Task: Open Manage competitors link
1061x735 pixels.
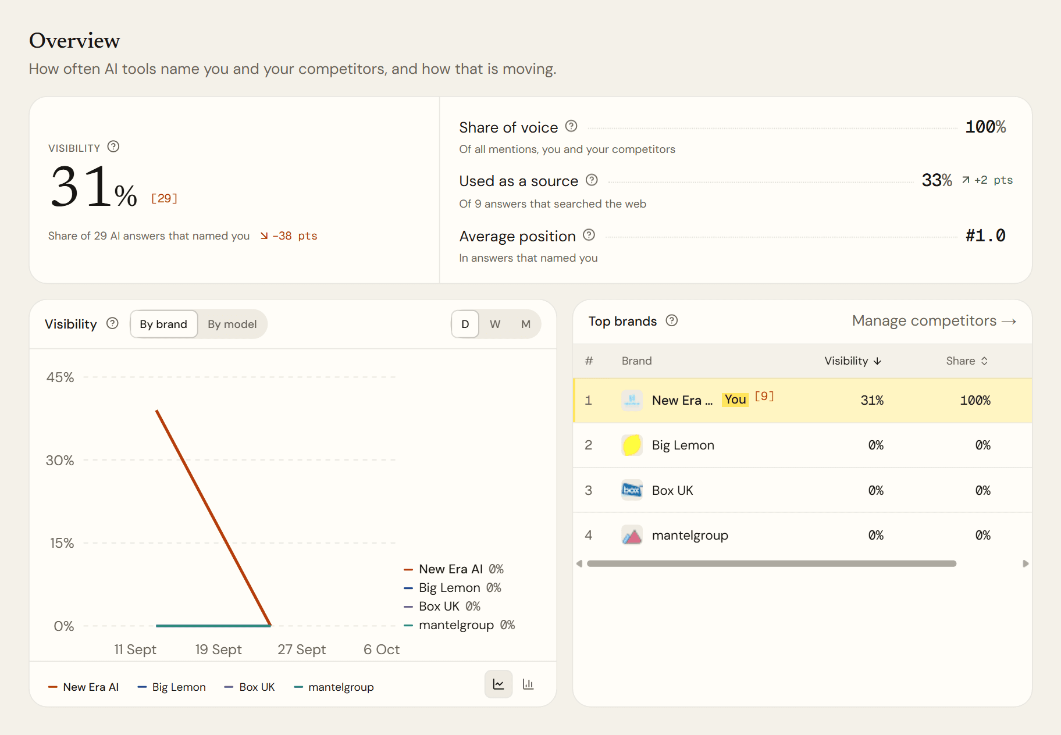Action: 934,320
